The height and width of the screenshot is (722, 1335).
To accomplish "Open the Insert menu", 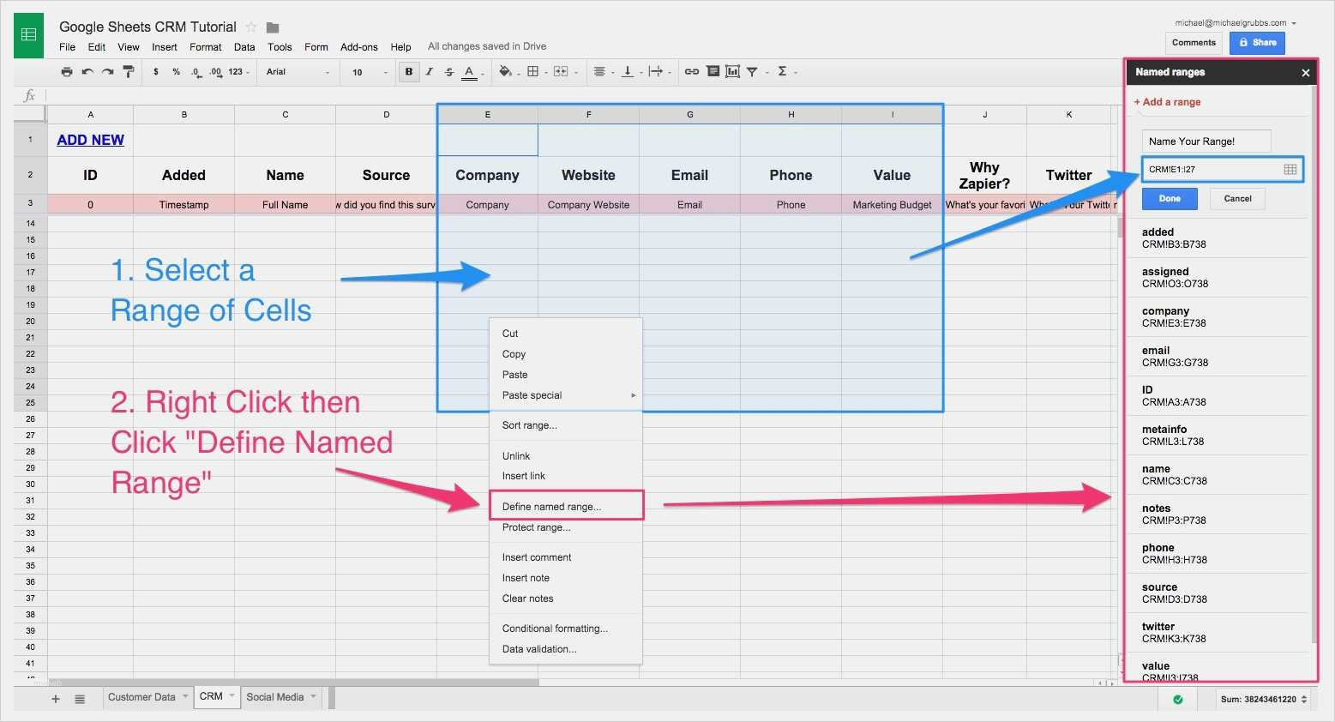I will (x=165, y=47).
